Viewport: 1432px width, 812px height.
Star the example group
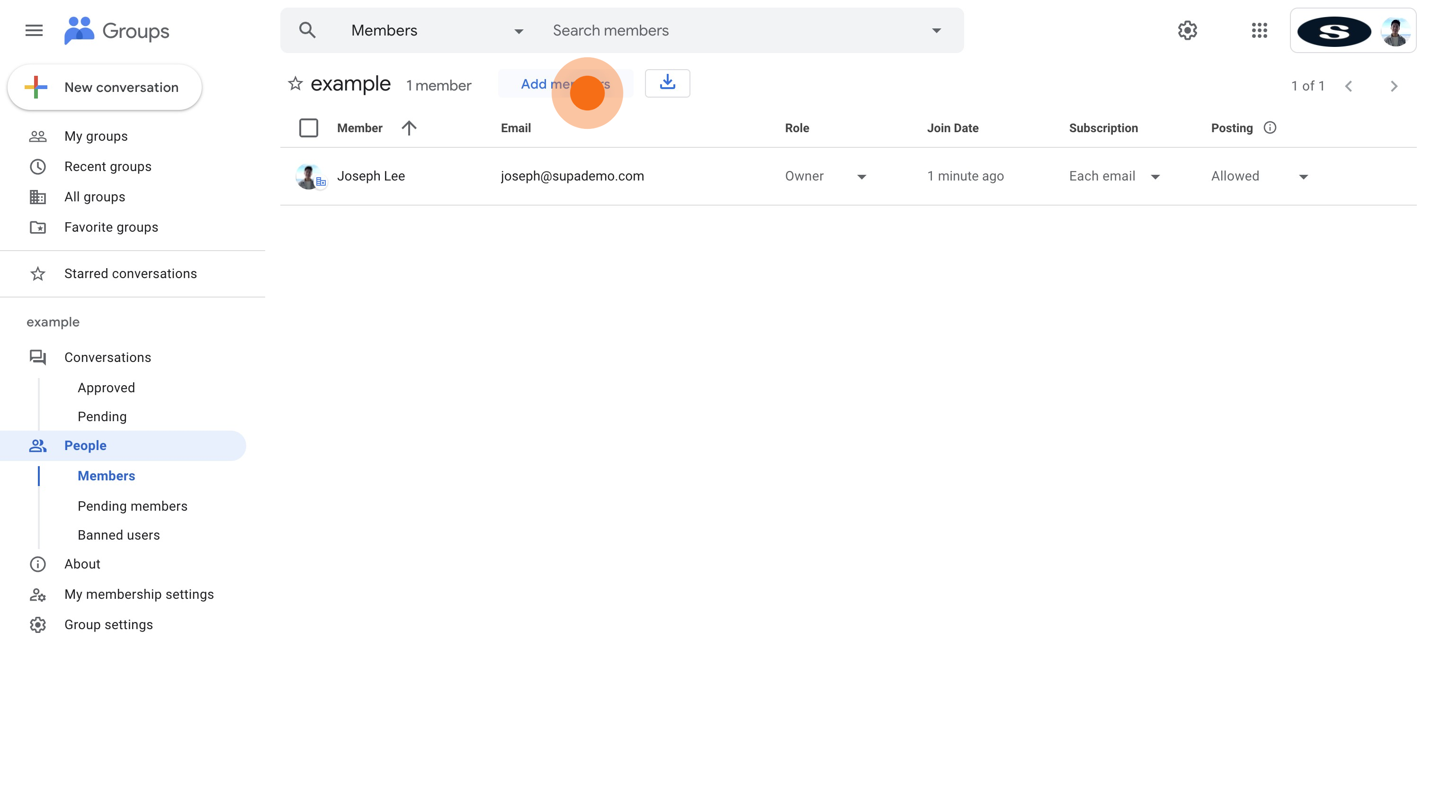click(x=295, y=84)
